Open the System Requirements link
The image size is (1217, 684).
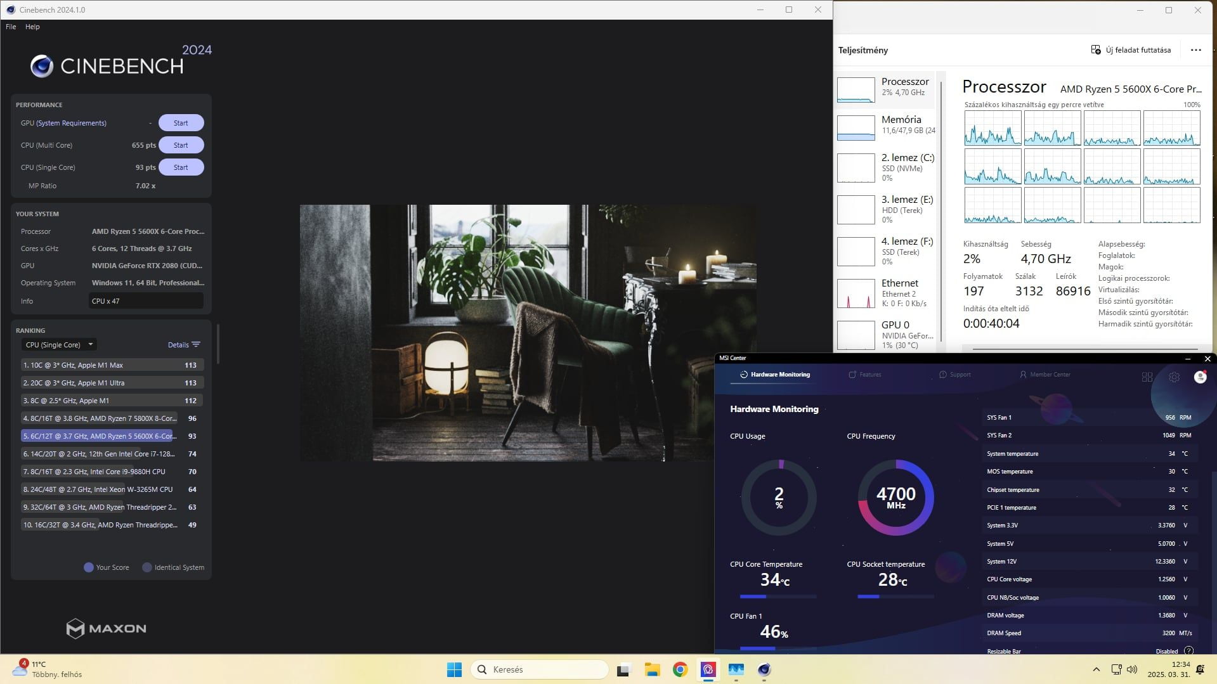71,123
